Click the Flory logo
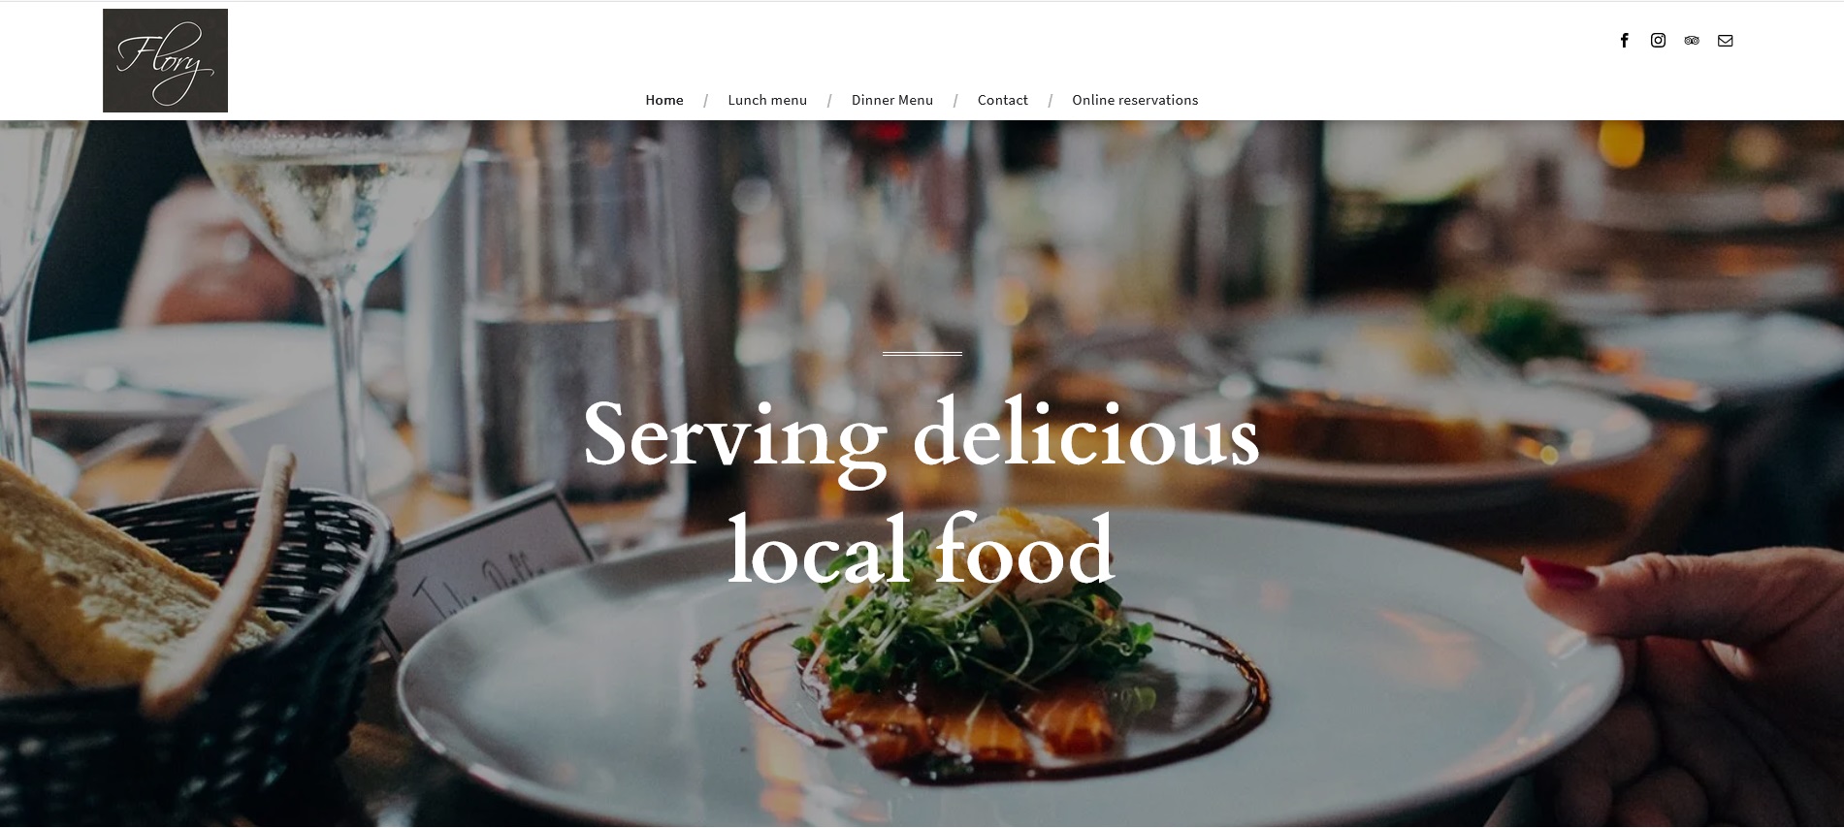This screenshot has width=1844, height=828. [x=165, y=60]
